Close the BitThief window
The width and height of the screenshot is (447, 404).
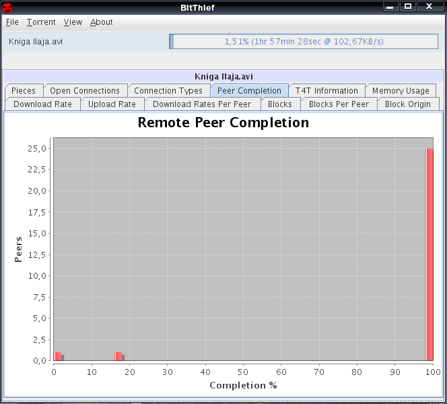[x=429, y=6]
